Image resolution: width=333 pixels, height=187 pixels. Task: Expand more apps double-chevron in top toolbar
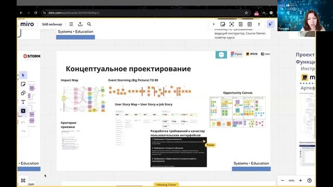tap(259, 24)
